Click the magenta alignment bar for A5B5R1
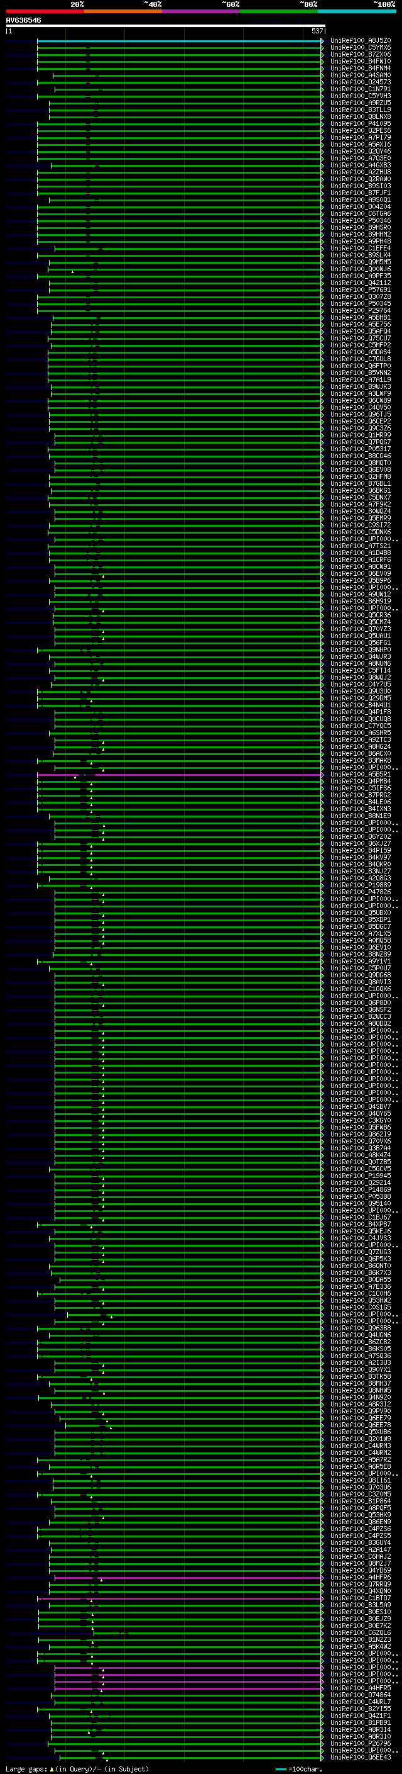 click(180, 775)
